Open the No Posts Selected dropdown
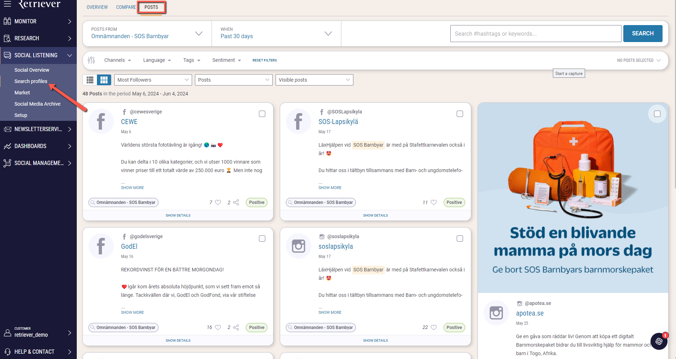 click(x=639, y=60)
